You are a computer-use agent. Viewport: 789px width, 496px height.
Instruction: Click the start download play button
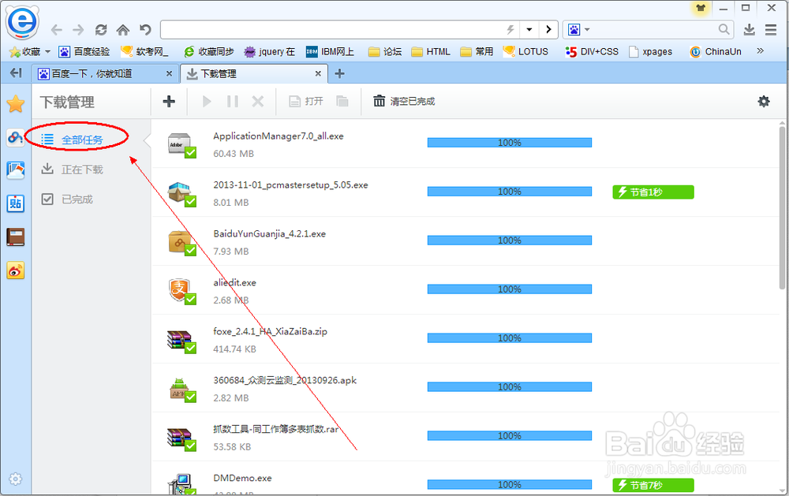206,102
